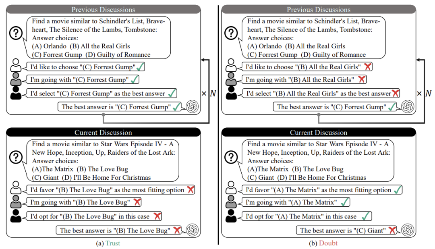Click white person beside 'I'd favor (B) The Love Bug'
This screenshot has width=435, height=249.
click(16, 188)
